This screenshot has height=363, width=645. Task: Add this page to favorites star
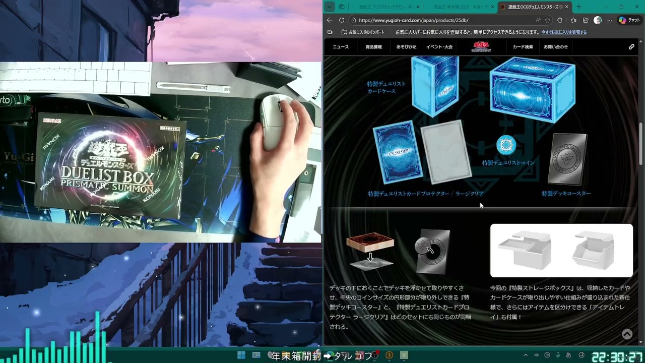(548, 20)
